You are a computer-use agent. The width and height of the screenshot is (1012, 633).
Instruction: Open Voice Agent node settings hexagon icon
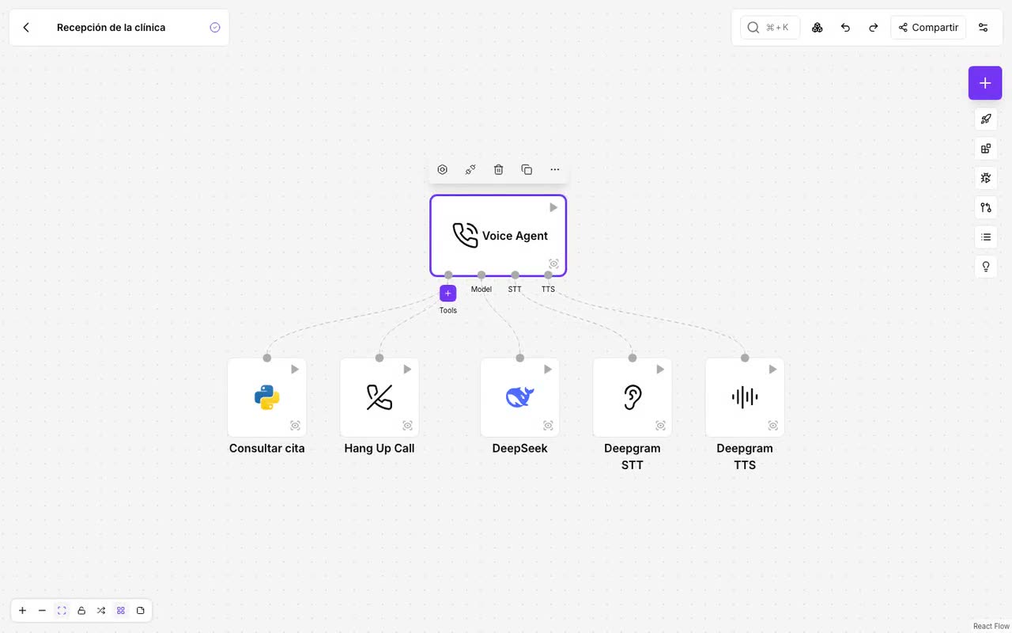[x=443, y=169]
